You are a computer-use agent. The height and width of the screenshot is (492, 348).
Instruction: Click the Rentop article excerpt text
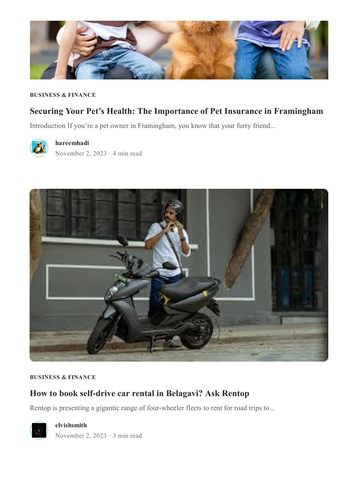152,408
